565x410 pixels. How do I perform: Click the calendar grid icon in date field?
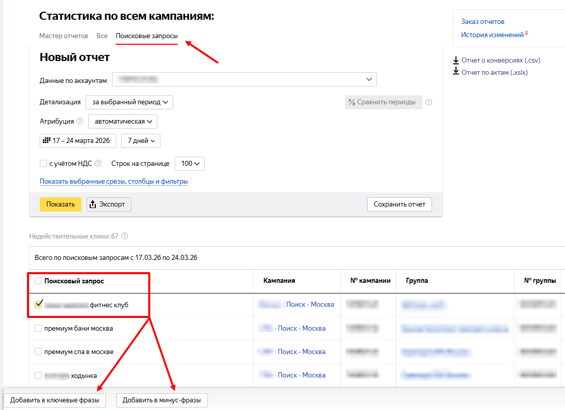point(46,140)
